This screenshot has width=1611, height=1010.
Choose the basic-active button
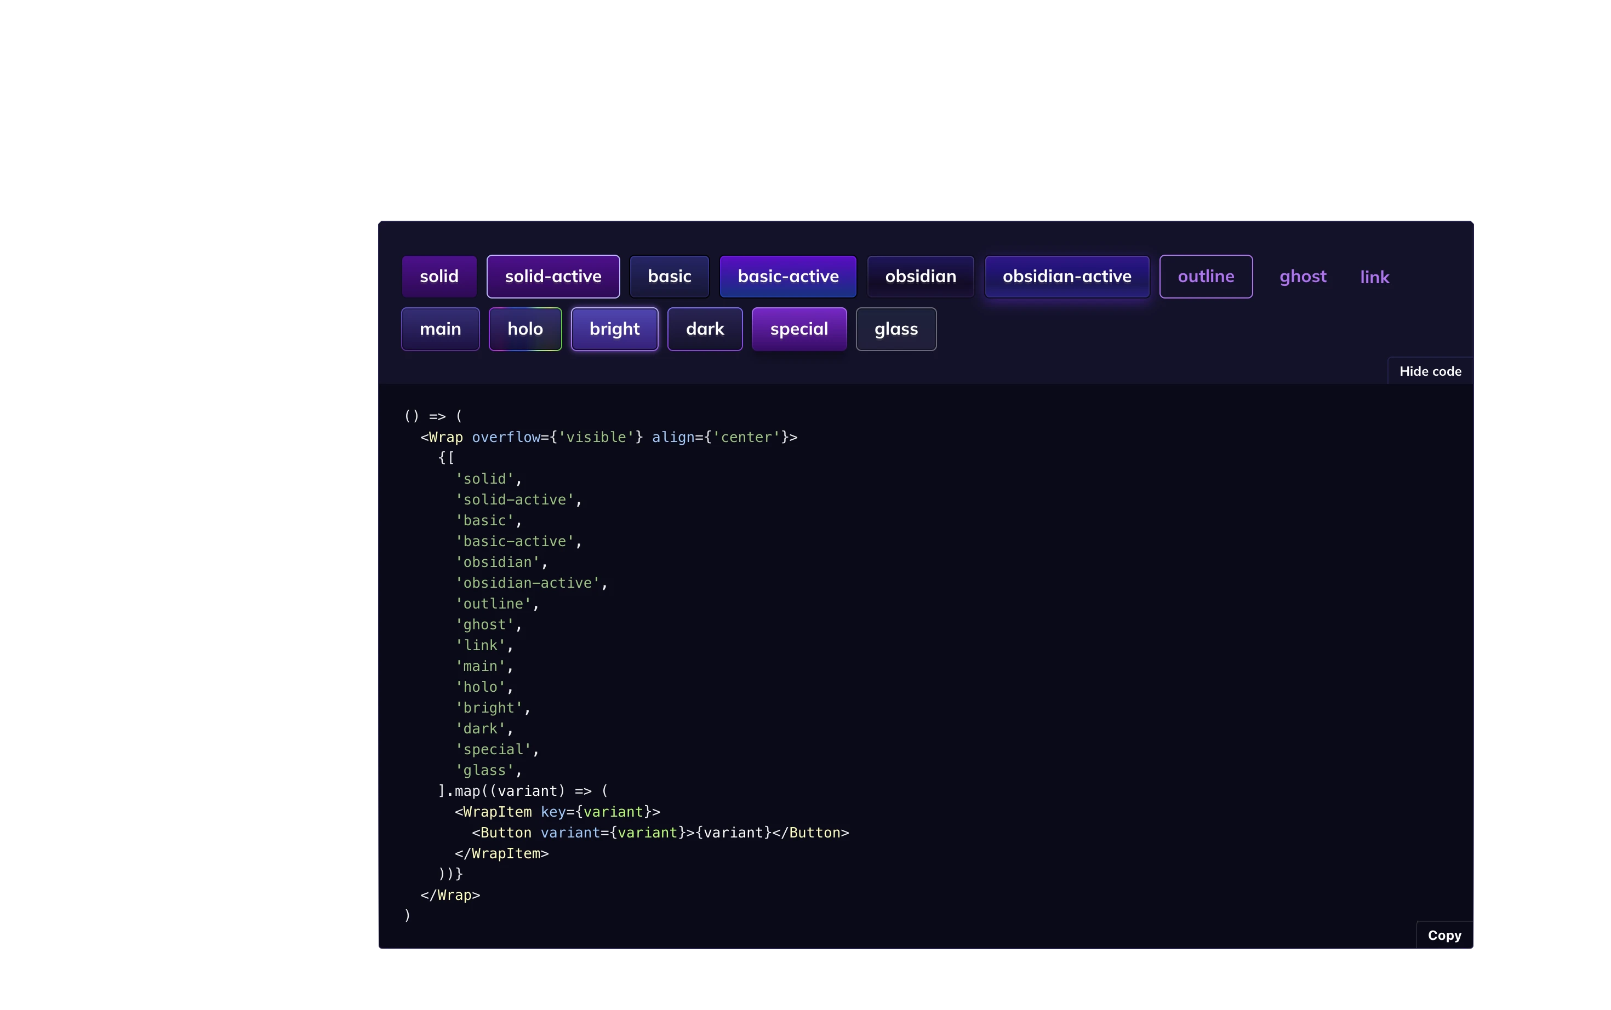788,277
